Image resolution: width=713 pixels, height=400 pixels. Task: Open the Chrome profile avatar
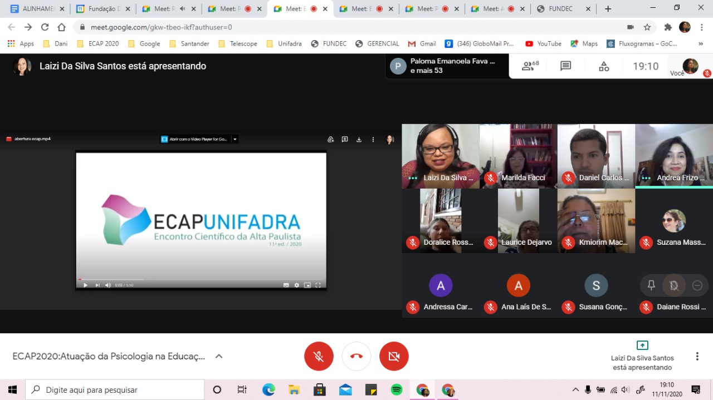(x=685, y=27)
